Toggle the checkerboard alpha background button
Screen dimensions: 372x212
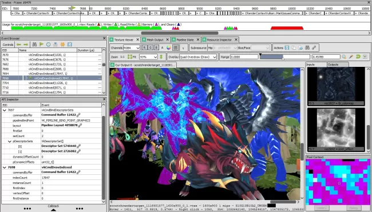[x=176, y=48]
